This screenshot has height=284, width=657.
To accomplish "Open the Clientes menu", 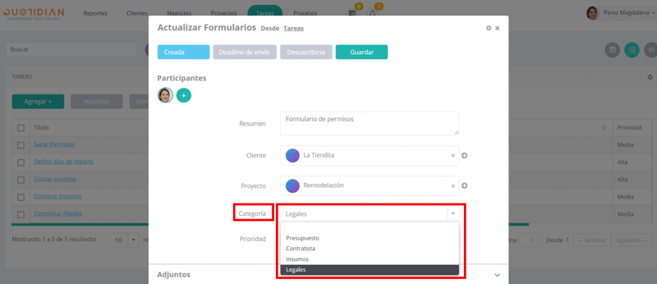I will pos(137,13).
